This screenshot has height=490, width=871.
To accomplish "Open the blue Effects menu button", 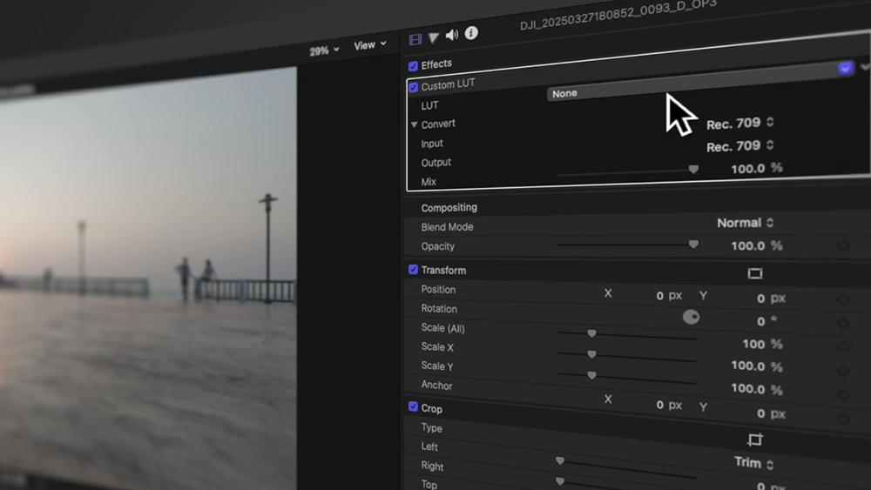I will tap(845, 69).
